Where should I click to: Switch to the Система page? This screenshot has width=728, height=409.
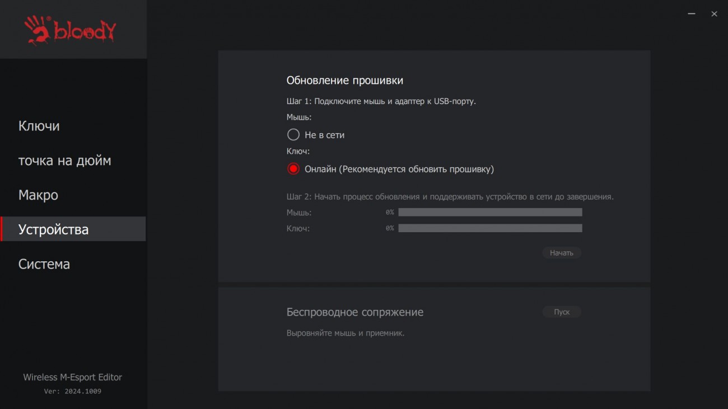pyautogui.click(x=44, y=264)
